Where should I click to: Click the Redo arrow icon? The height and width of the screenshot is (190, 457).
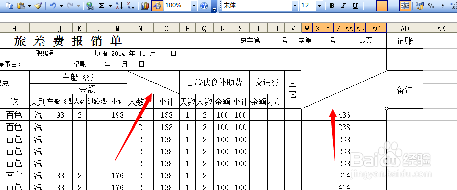71,5
